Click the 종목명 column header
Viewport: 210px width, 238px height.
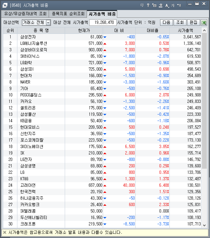(41, 31)
